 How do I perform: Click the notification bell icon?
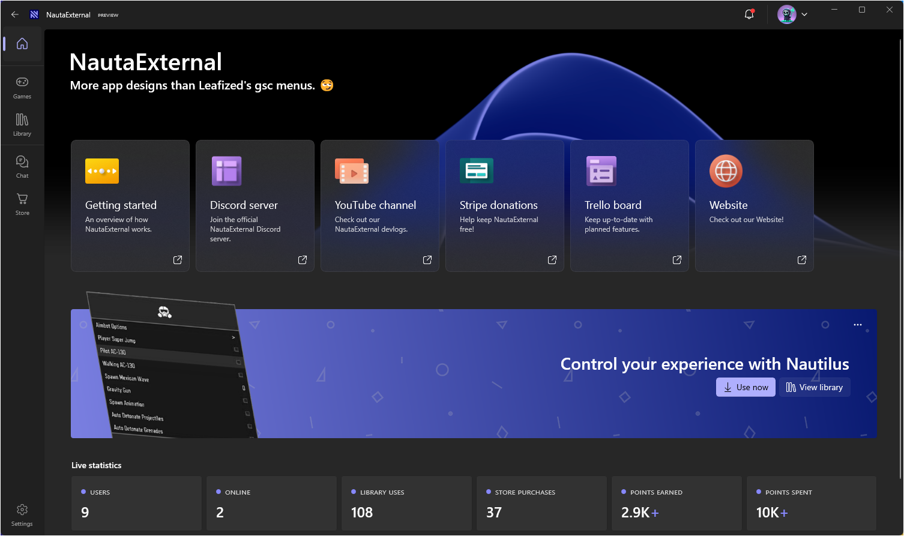click(x=749, y=14)
